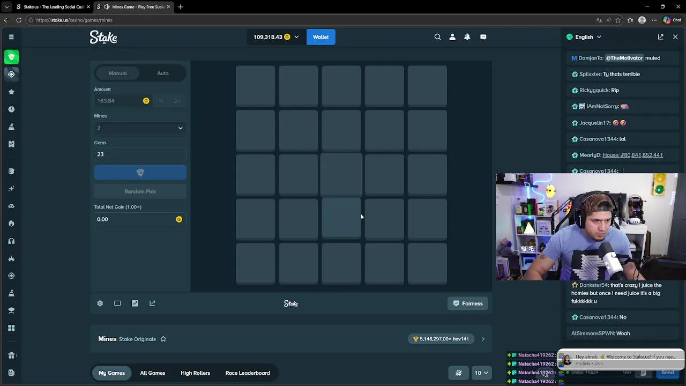686x386 pixels.
Task: Open the gift icon in the sidebar
Action: tap(11, 355)
